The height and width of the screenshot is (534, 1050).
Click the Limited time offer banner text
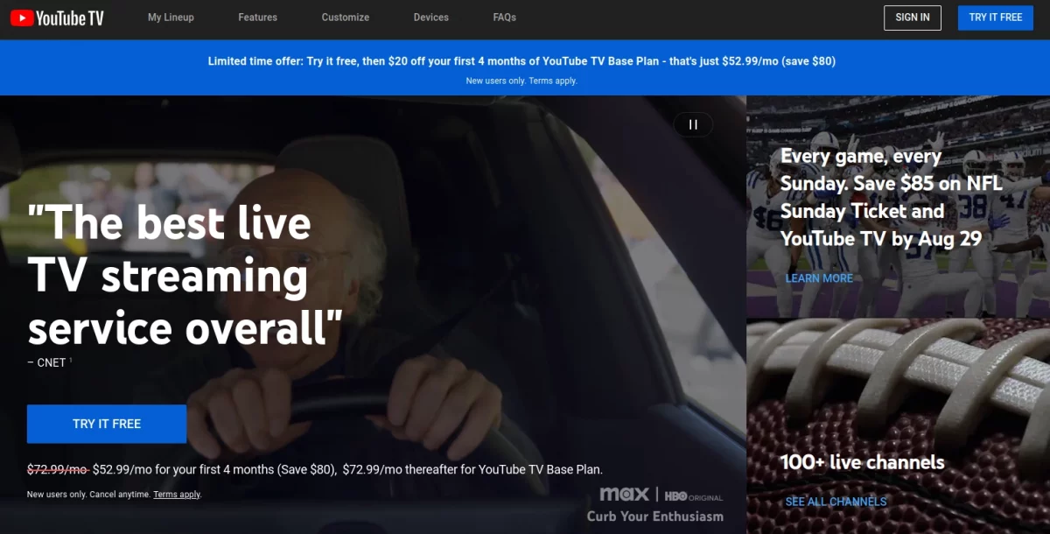point(521,61)
